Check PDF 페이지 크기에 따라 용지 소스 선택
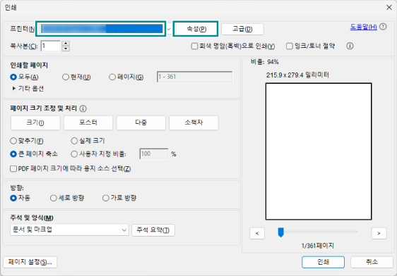The image size is (397, 276). coord(13,168)
